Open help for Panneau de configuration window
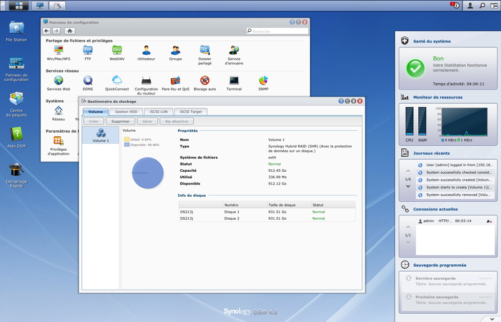 click(292, 22)
